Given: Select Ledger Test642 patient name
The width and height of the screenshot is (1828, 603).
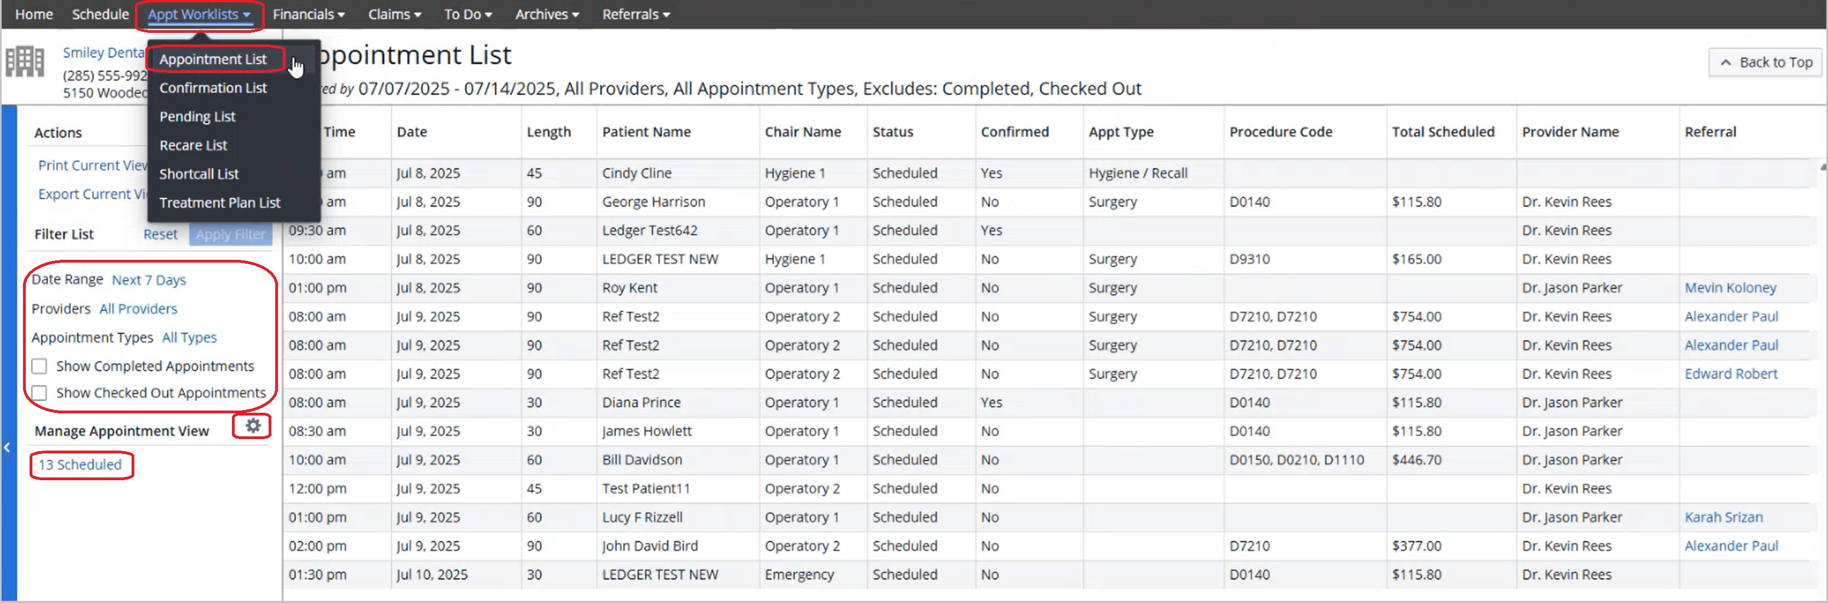Looking at the screenshot, I should click(649, 231).
